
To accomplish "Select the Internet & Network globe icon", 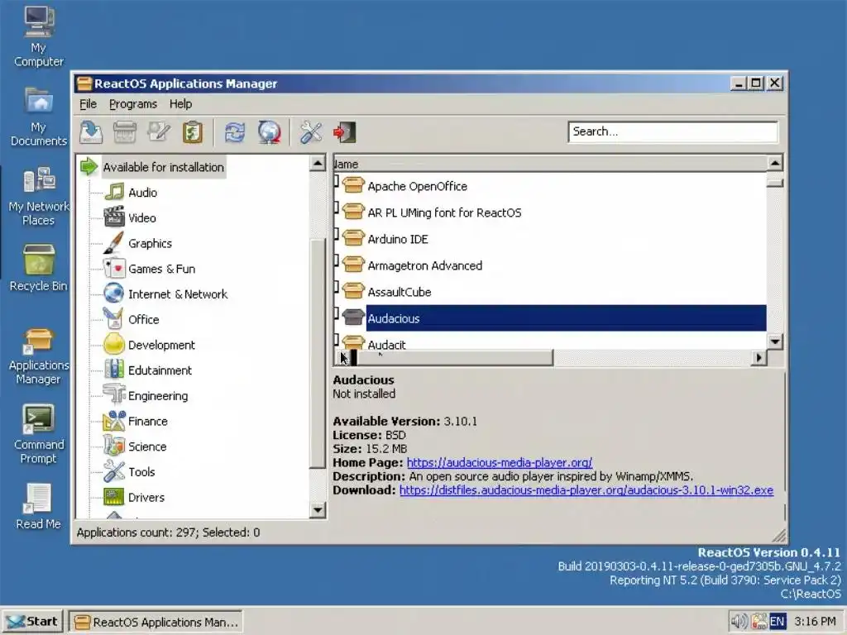I will click(x=114, y=294).
